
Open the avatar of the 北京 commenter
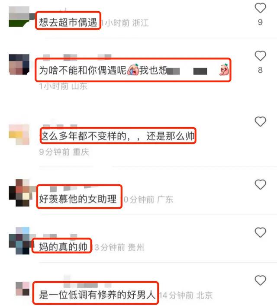pos(23,288)
